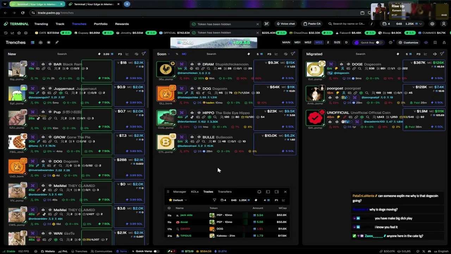Image resolution: width=451 pixels, height=254 pixels.
Task: Click the Wallets button in status bar
Action: (48, 251)
